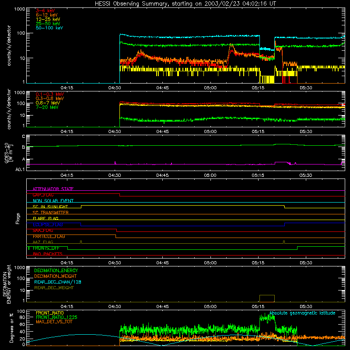
Task: Pick the AAZ_FLAG label
Action: coord(43,242)
